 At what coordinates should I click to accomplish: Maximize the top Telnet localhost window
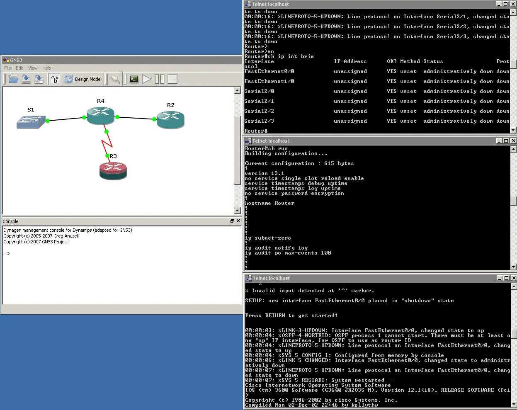coord(506,4)
